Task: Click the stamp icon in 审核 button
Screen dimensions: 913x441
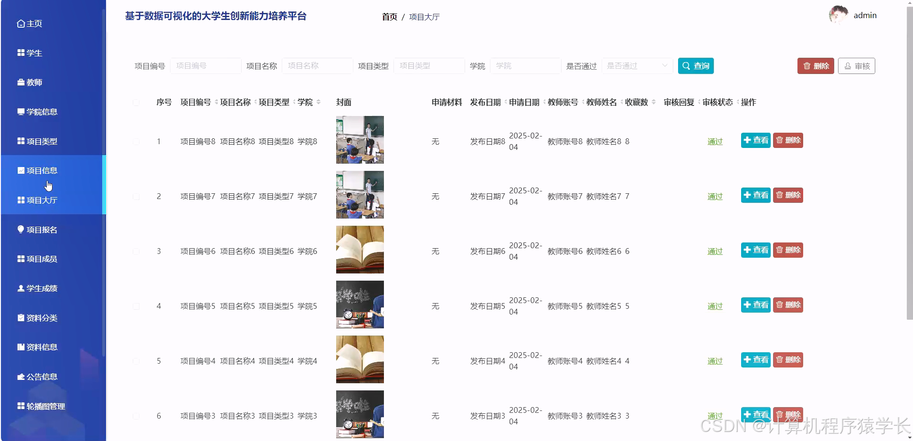Action: pyautogui.click(x=848, y=66)
